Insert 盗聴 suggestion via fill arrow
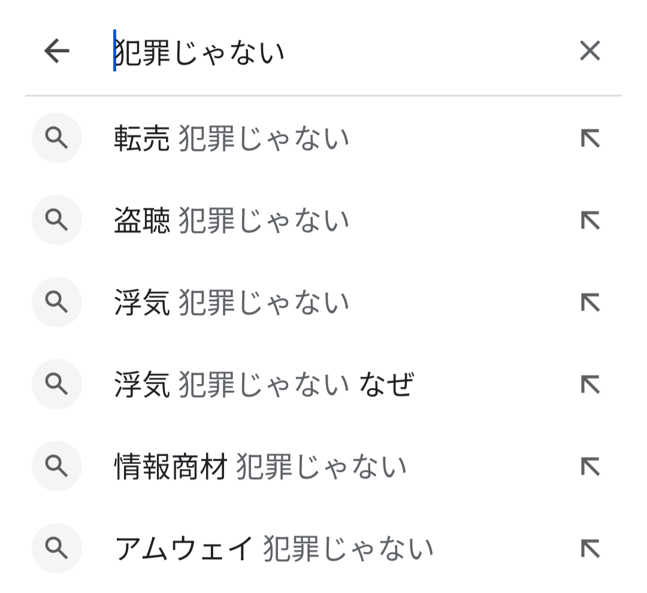The height and width of the screenshot is (593, 647). tap(590, 221)
